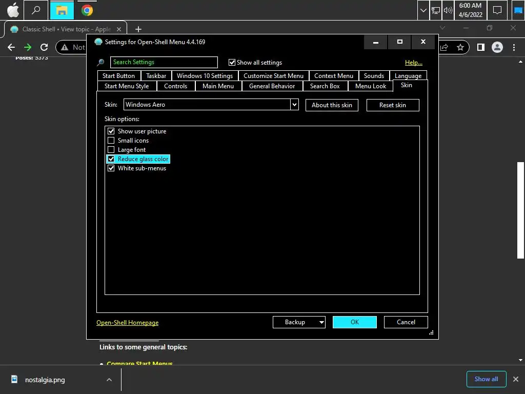Click the Not secure warning icon
Viewport: 525px width, 394px height.
click(65, 47)
